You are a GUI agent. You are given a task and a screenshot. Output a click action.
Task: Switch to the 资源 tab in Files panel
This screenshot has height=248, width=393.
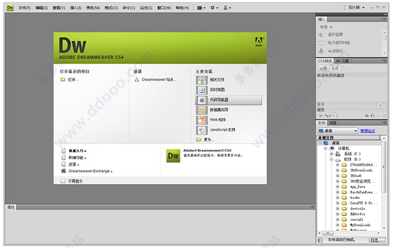[x=333, y=123]
